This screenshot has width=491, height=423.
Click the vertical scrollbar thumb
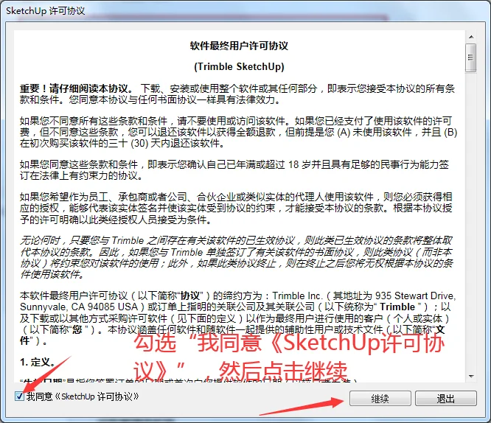[470, 58]
